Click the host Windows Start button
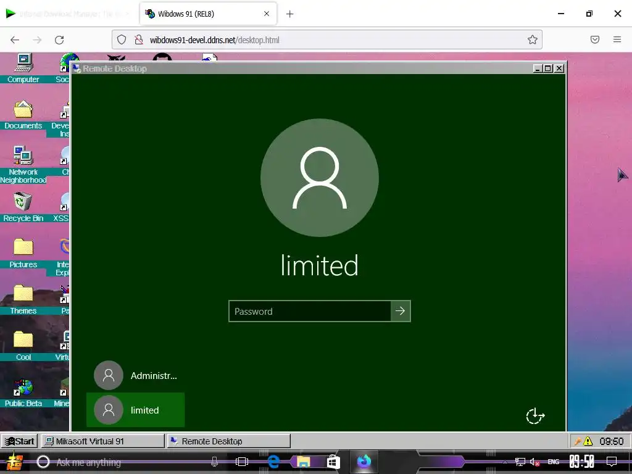 (x=15, y=462)
